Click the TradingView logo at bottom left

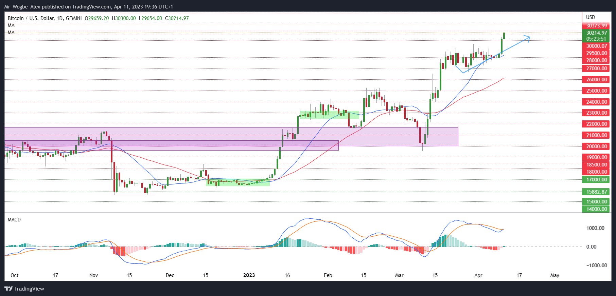click(x=24, y=289)
